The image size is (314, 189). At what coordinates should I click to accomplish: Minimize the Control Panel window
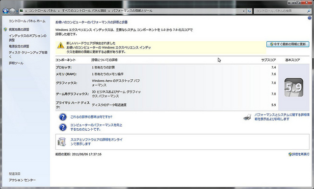point(291,2)
